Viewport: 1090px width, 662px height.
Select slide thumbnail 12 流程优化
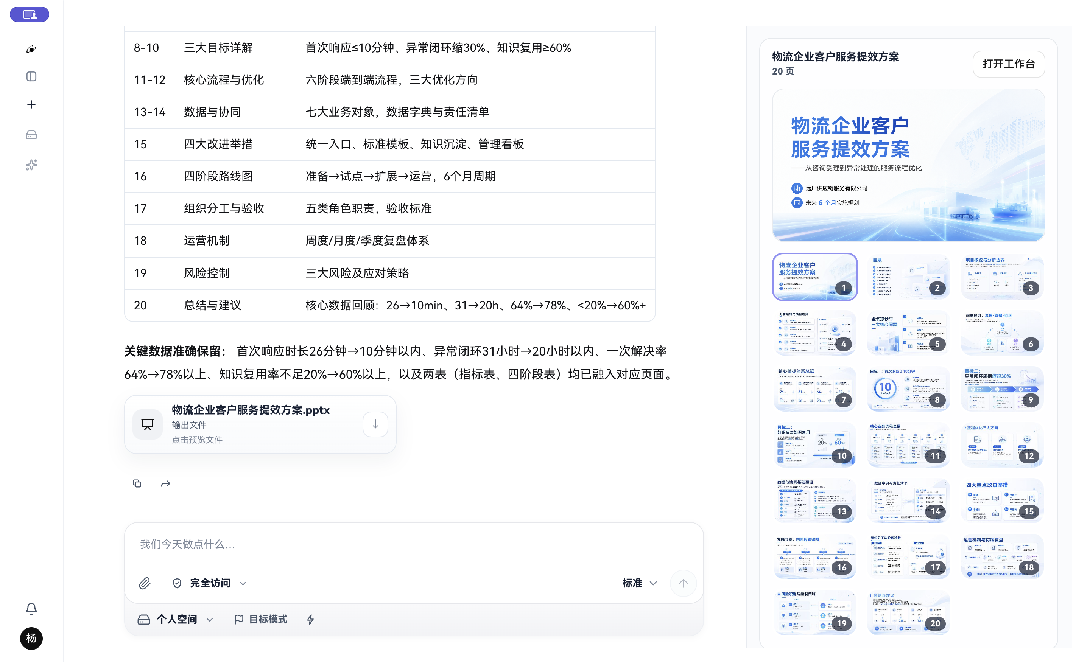pos(1002,444)
